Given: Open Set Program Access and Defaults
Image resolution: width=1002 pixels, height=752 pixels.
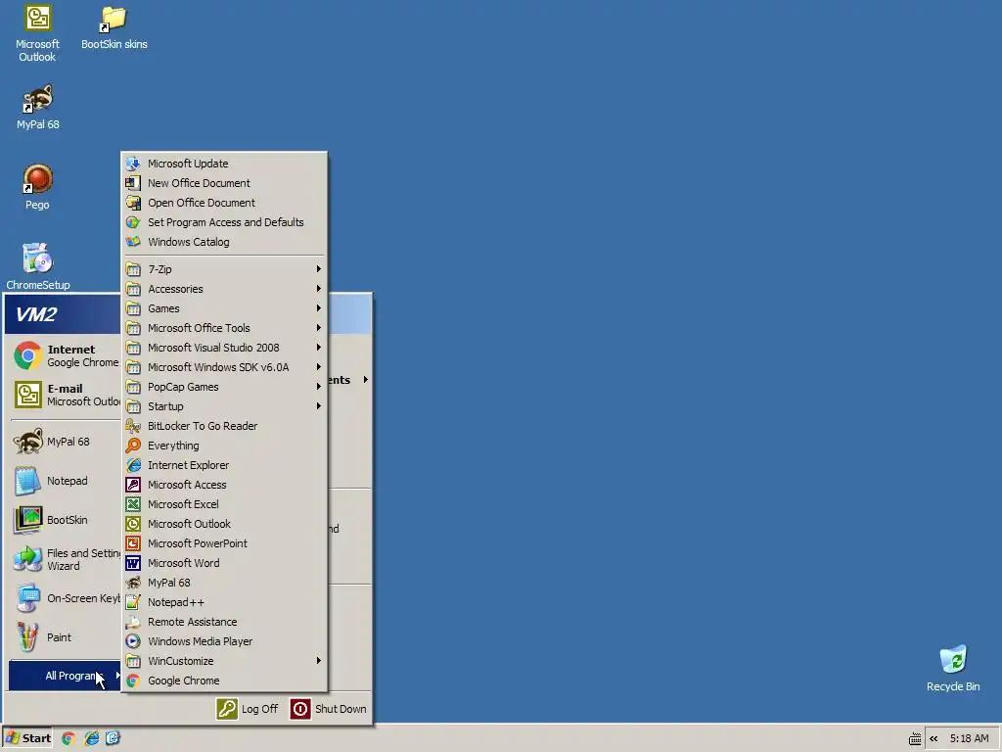Looking at the screenshot, I should tap(224, 222).
